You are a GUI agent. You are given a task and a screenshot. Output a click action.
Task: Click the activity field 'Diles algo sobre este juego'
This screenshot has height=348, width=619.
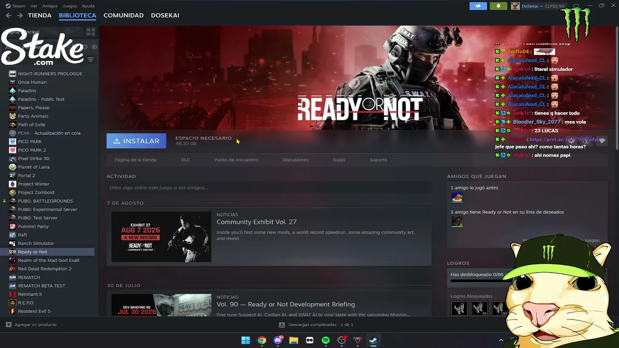(x=269, y=188)
